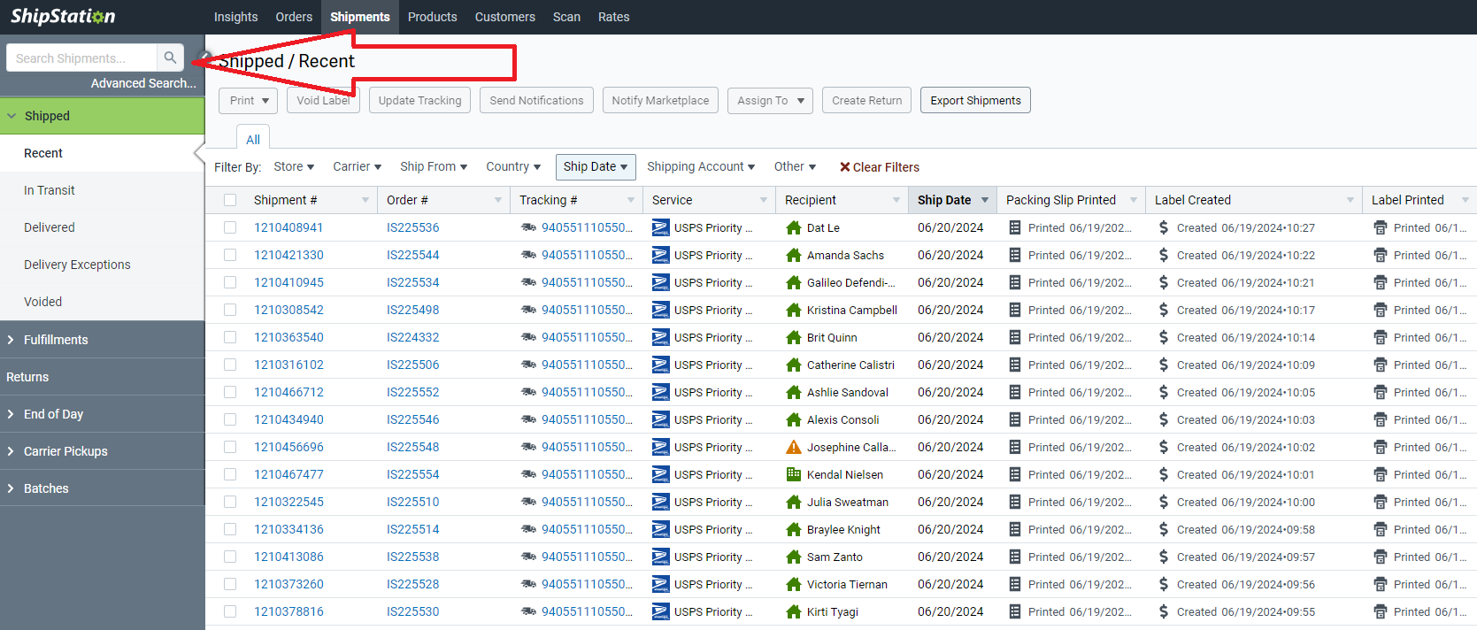
Task: Open the Ship Date filter dropdown
Action: pyautogui.click(x=596, y=166)
